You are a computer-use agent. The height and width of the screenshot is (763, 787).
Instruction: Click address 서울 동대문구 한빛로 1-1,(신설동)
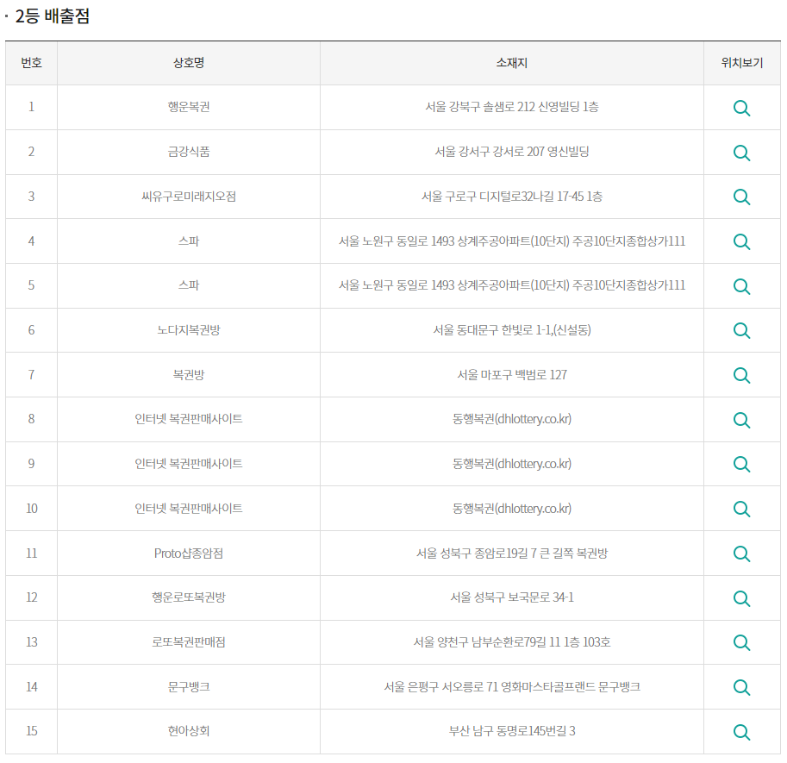(512, 330)
